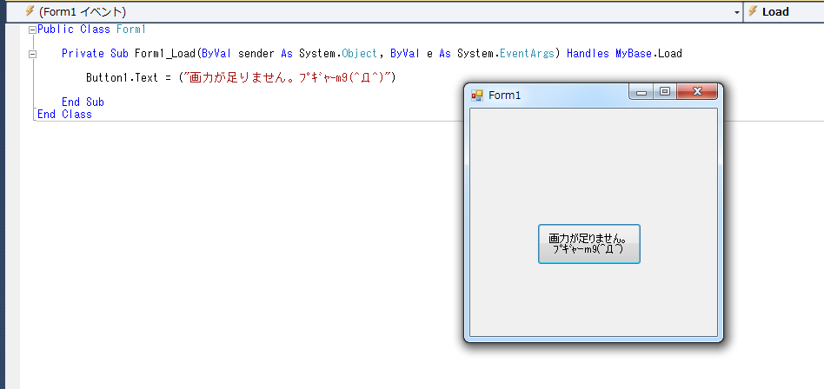This screenshot has width=824, height=389.
Task: Click the End Sub line
Action: click(83, 102)
